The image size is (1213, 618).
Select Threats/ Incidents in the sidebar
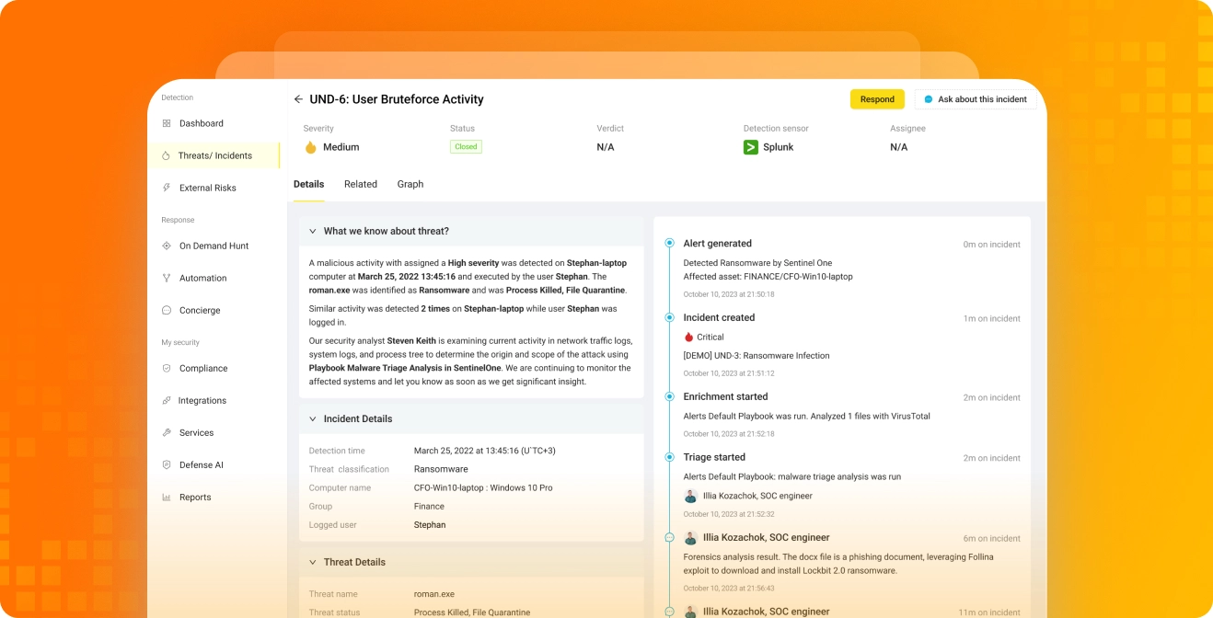[216, 155]
